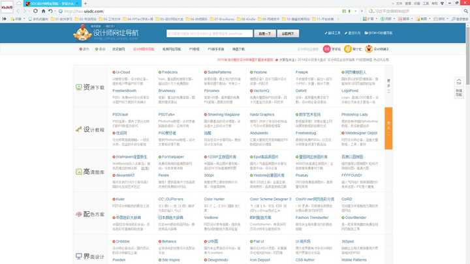Image resolution: width=470 pixels, height=264 pixels.
Task: Click the 高清图库 category icon
Action: [78, 171]
